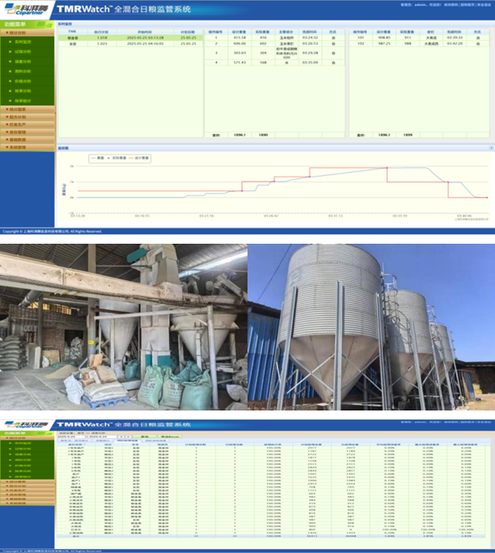
Task: Click completion time 03:24:32 cell
Action: pos(310,38)
